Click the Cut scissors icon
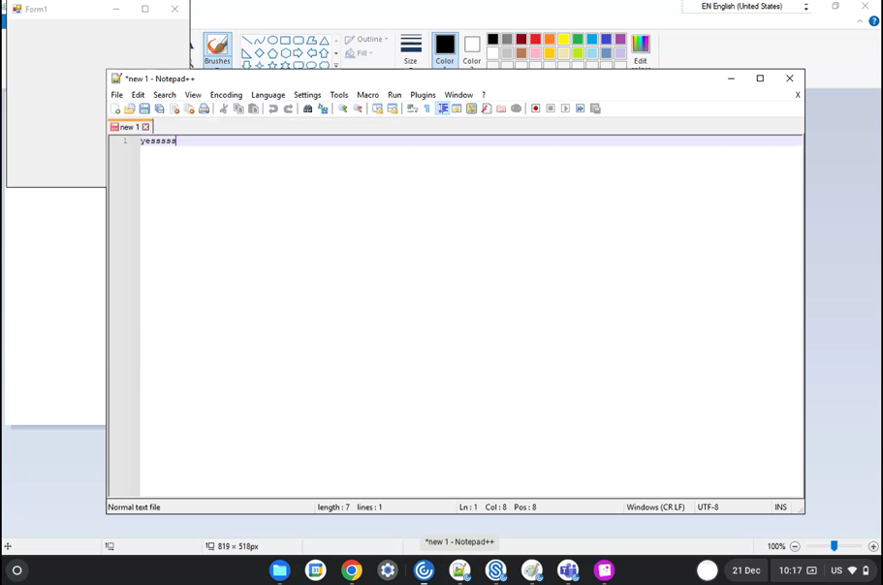This screenshot has width=883, height=585. tap(224, 109)
